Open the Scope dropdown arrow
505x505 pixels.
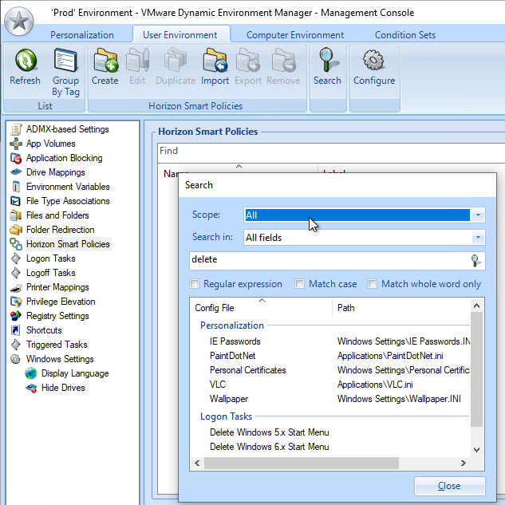pos(478,215)
